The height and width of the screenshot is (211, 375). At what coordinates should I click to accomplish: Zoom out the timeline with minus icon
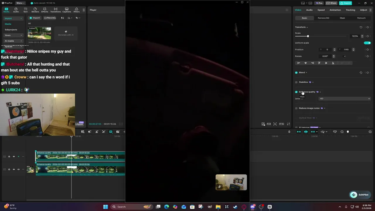pyautogui.click(x=342, y=132)
